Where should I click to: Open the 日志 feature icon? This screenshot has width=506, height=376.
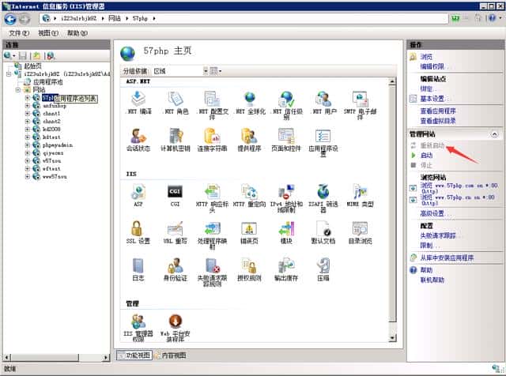click(x=138, y=265)
